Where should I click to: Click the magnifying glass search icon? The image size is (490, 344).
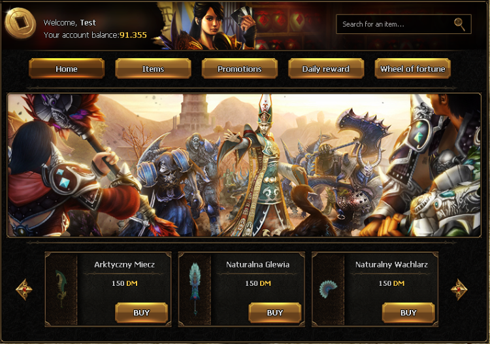(459, 24)
